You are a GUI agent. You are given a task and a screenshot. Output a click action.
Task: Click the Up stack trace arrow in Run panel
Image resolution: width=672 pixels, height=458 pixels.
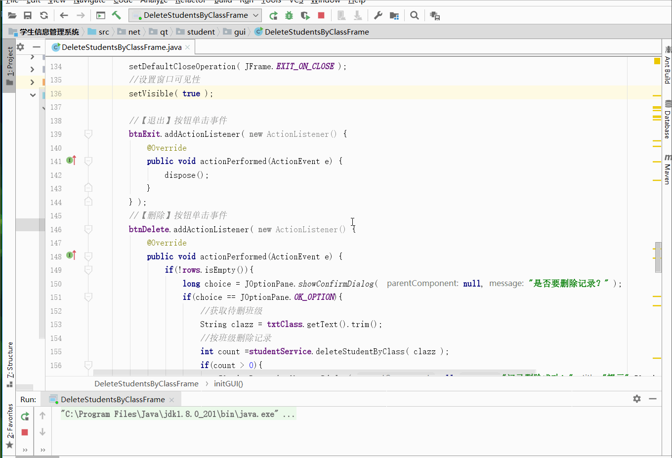[42, 416]
